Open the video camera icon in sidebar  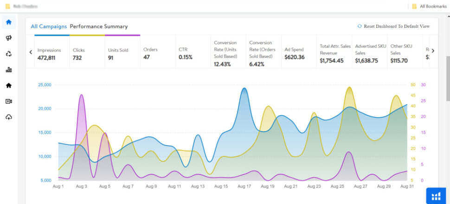click(8, 101)
